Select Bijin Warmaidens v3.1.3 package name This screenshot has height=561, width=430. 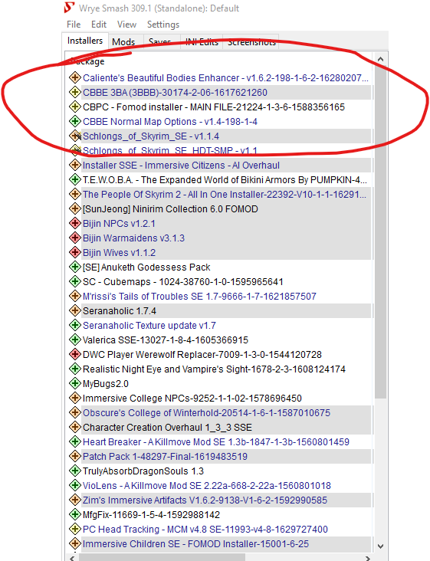point(133,238)
